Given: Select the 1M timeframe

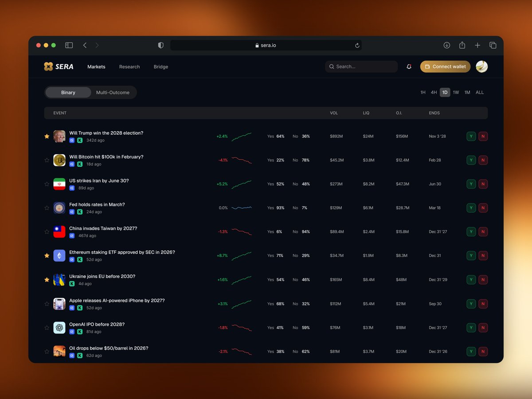Looking at the screenshot, I should pos(467,93).
